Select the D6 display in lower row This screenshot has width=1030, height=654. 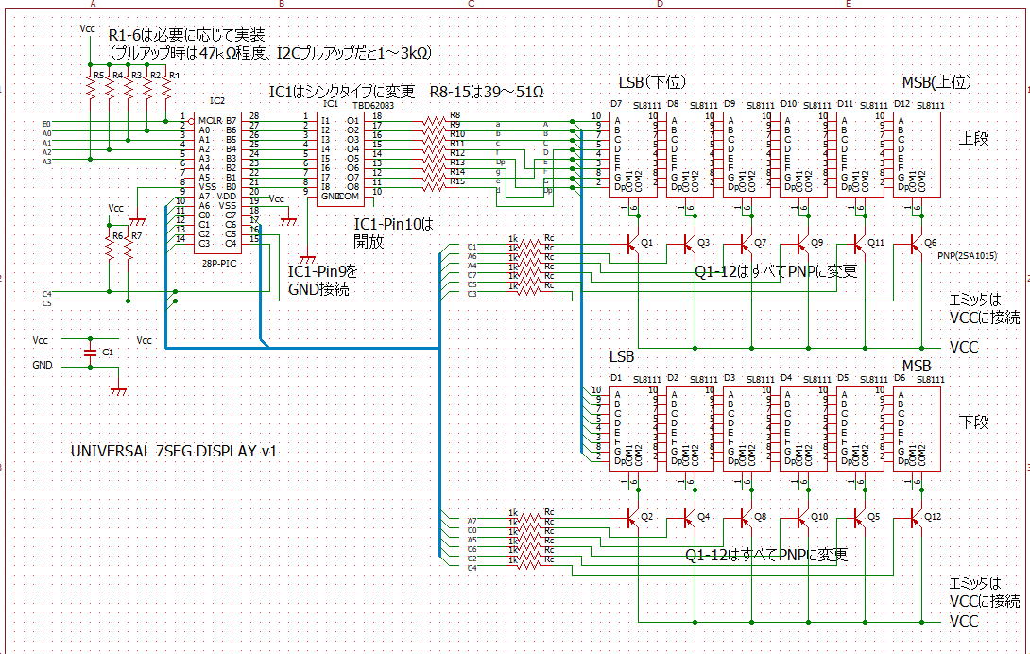917,427
